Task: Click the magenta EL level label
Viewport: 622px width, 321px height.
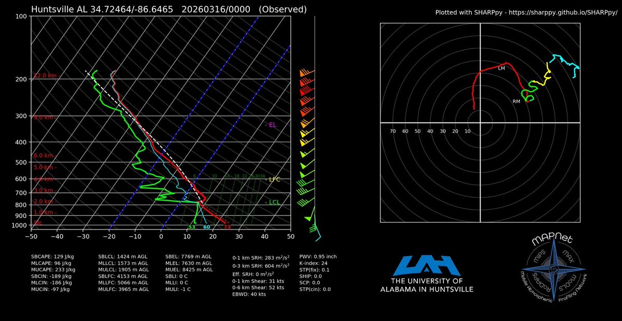Action: pos(271,125)
